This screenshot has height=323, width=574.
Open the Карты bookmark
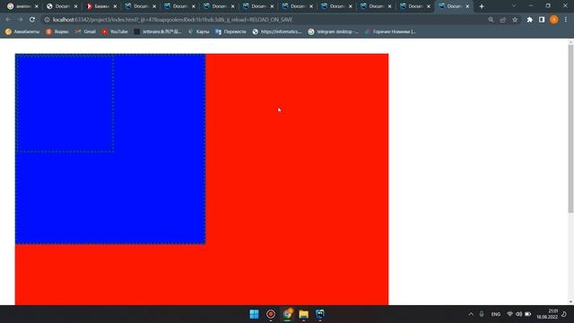point(199,32)
